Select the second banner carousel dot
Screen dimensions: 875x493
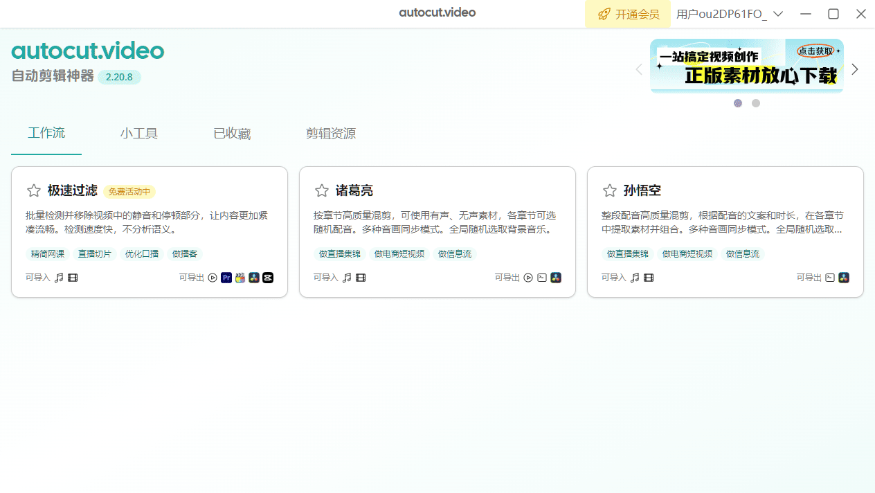tap(756, 103)
